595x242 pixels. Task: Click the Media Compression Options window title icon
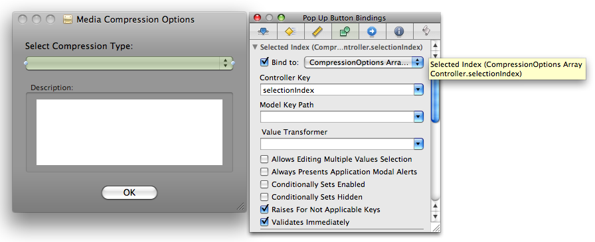point(68,19)
